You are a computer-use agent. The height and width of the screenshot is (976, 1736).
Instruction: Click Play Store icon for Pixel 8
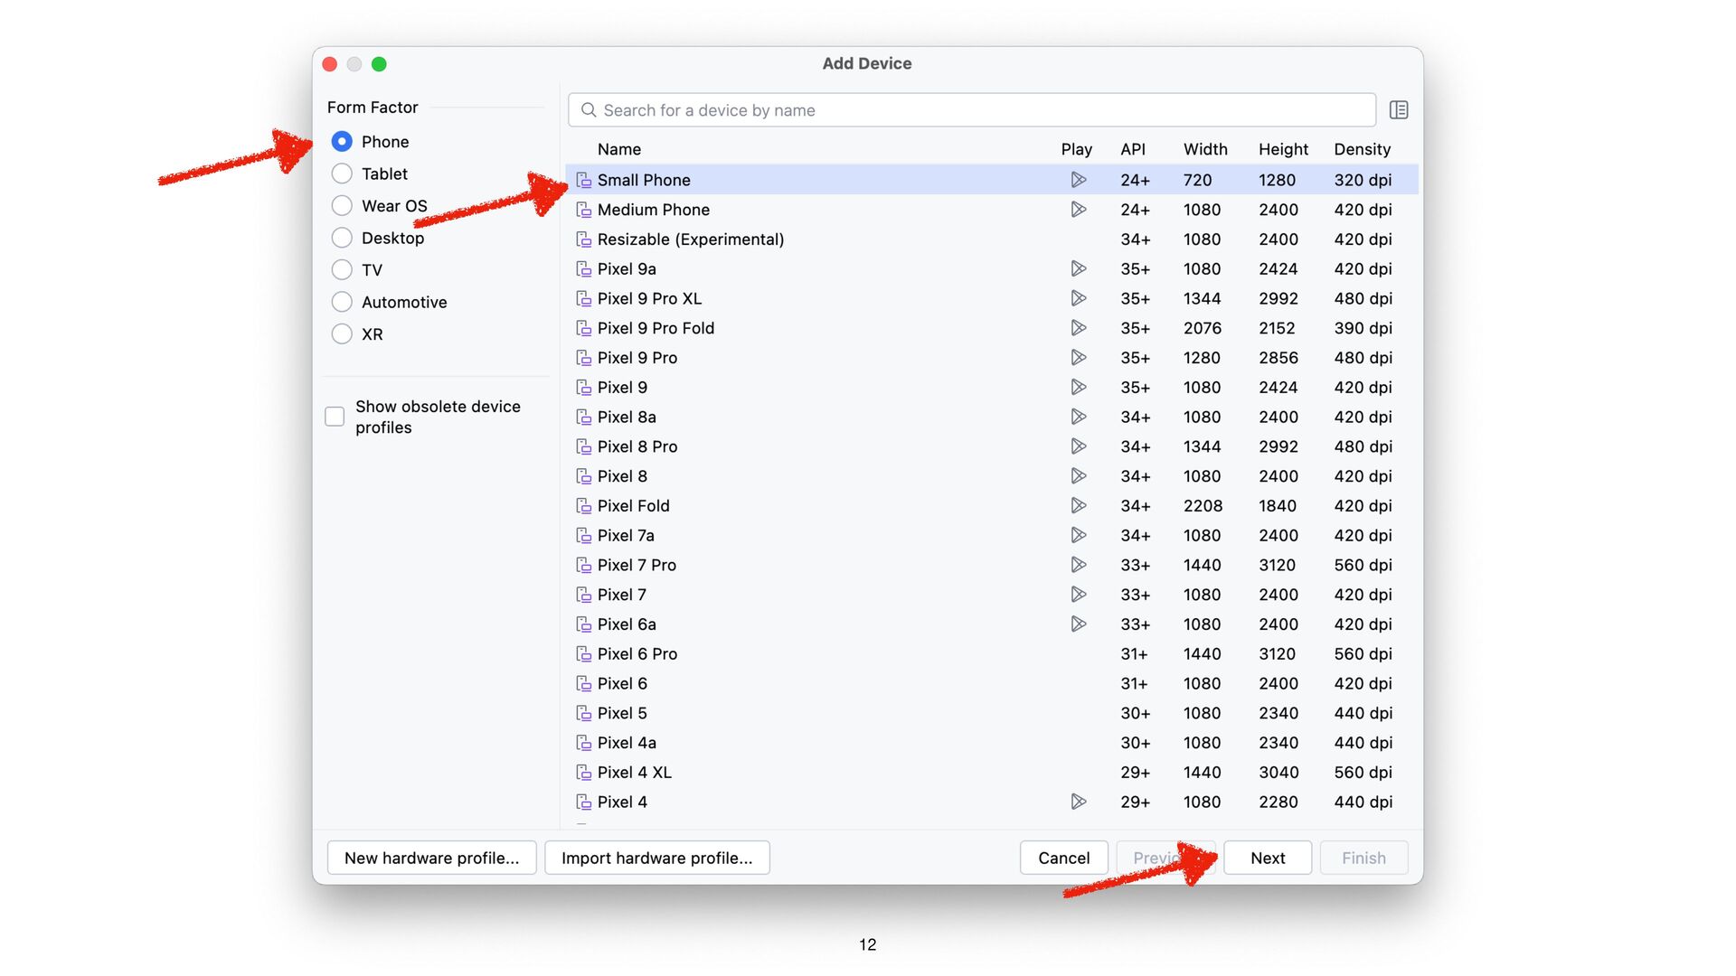pos(1078,476)
